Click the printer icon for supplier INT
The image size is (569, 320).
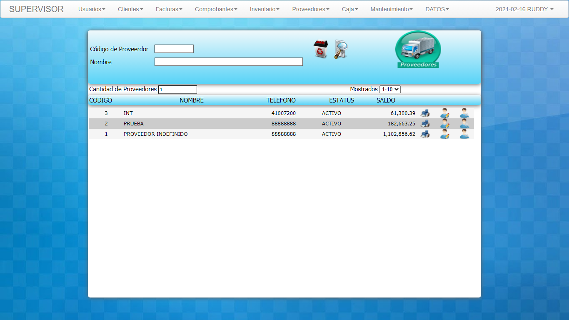[425, 113]
